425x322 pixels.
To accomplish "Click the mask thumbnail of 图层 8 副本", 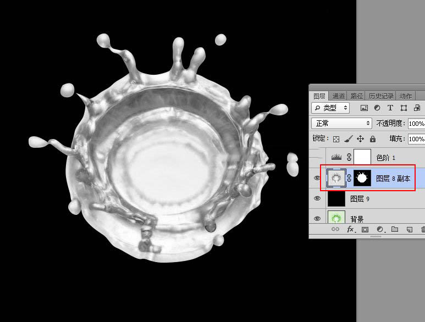I will (x=362, y=178).
